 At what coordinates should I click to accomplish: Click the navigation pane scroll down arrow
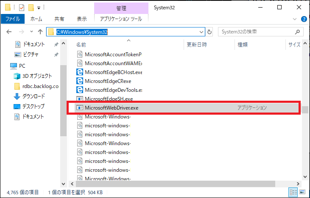point(63,184)
